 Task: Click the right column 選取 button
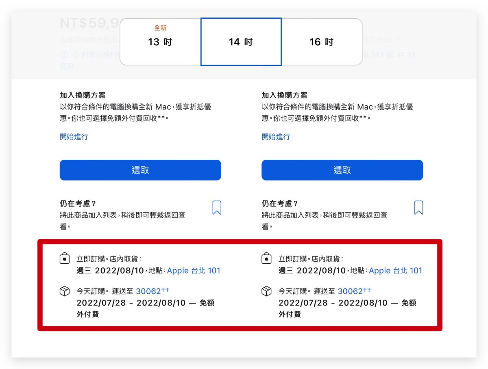pyautogui.click(x=342, y=170)
